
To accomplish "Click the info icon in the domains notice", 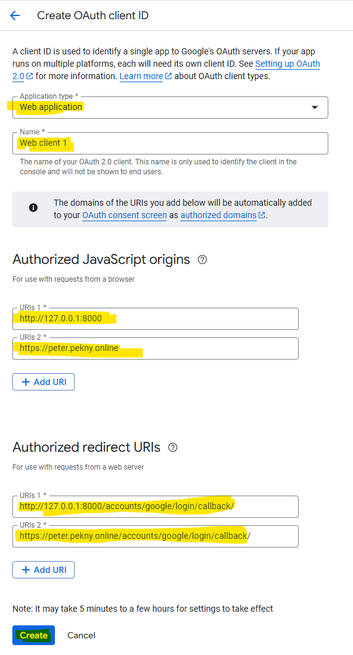I will (33, 208).
